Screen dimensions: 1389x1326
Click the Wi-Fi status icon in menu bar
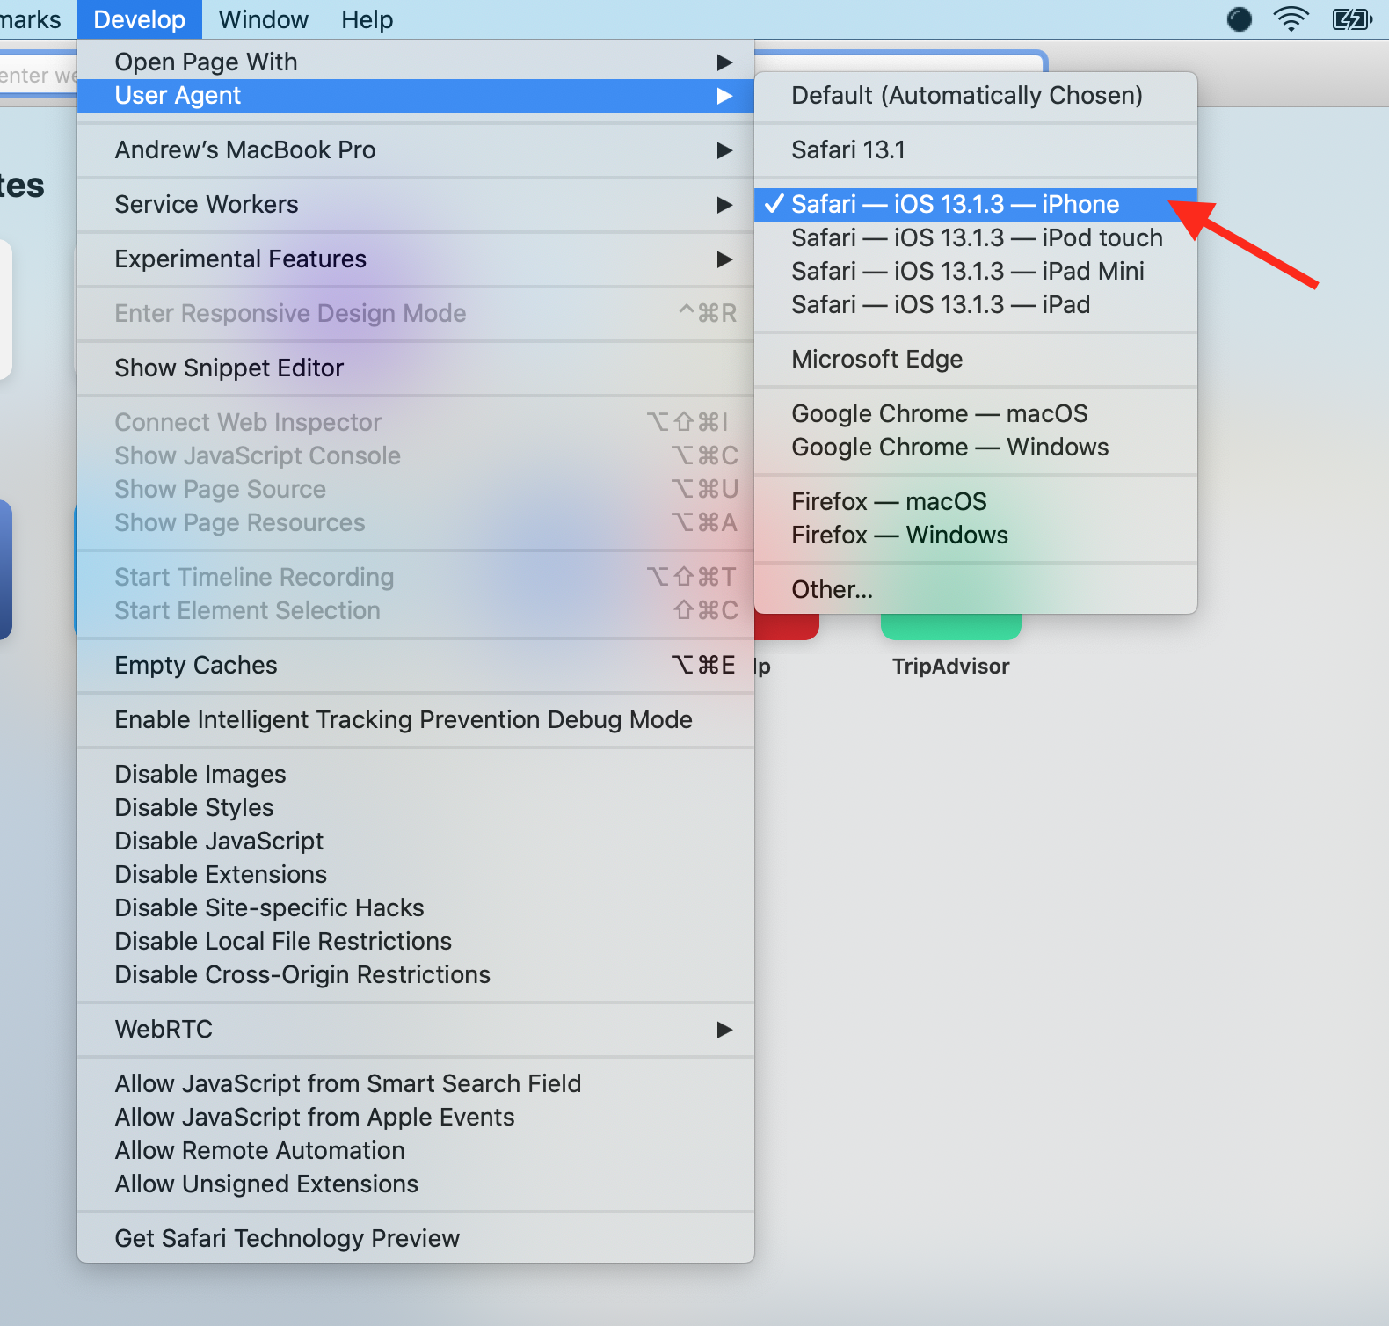pyautogui.click(x=1291, y=18)
